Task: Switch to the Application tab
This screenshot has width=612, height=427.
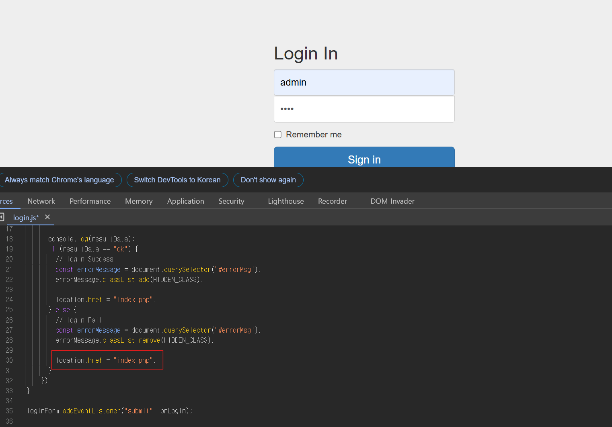Action: 186,201
